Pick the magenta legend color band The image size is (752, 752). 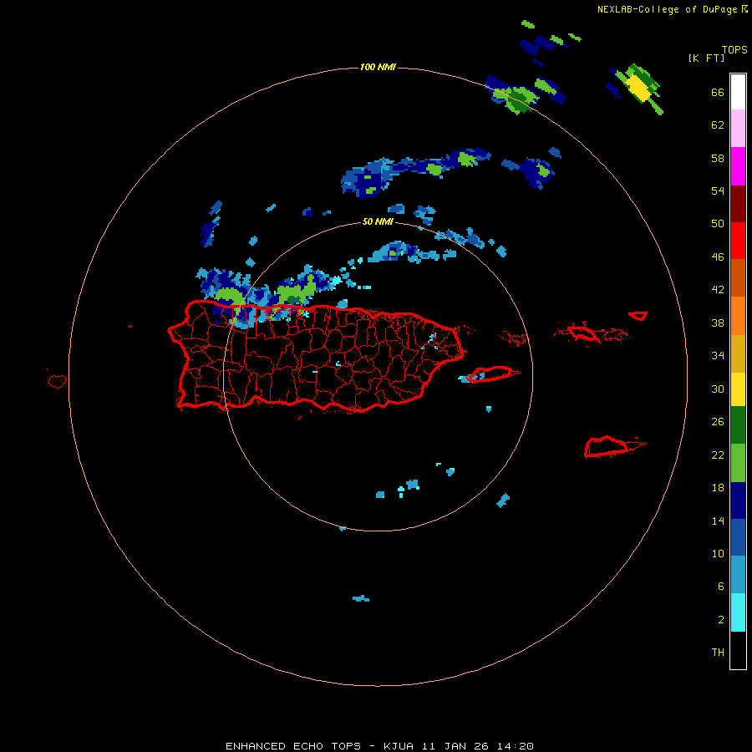[738, 166]
